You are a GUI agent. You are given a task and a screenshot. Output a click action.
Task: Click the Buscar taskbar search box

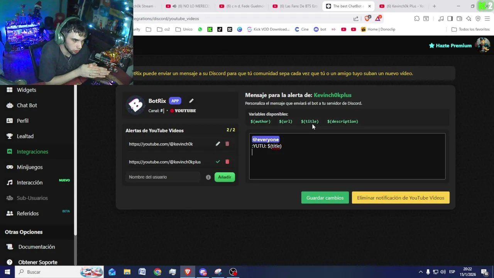[x=59, y=272]
